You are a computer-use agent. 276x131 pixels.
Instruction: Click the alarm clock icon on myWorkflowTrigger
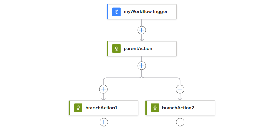117,12
